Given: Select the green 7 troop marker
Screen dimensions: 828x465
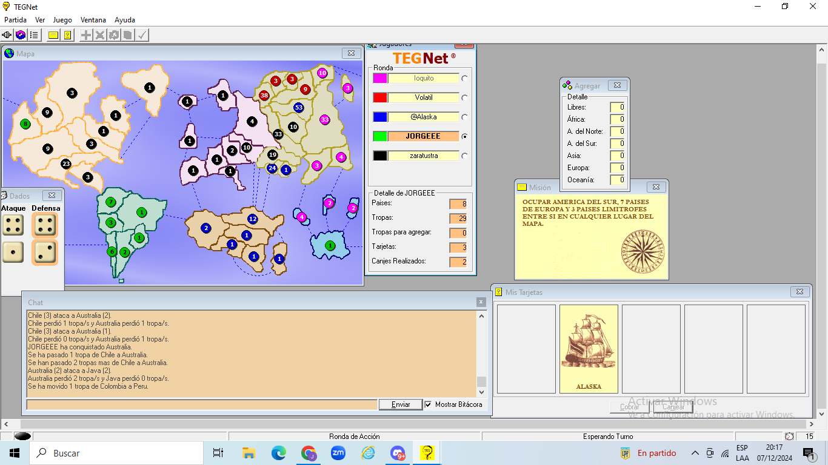Looking at the screenshot, I should (x=110, y=202).
